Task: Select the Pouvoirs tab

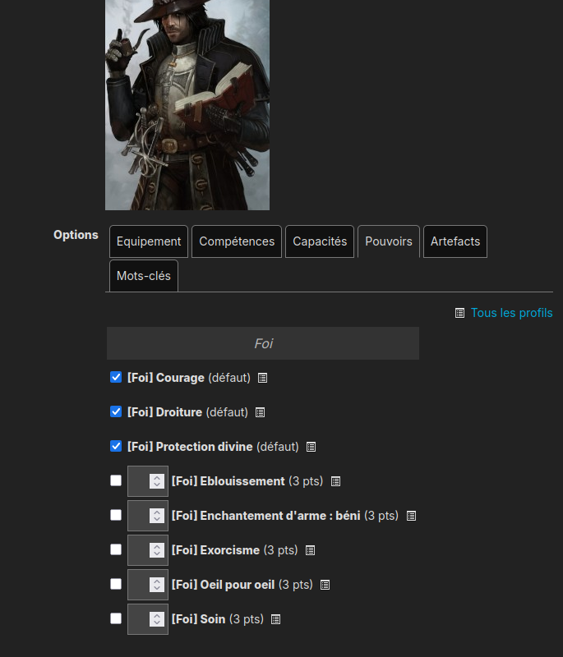Action: [x=389, y=241]
